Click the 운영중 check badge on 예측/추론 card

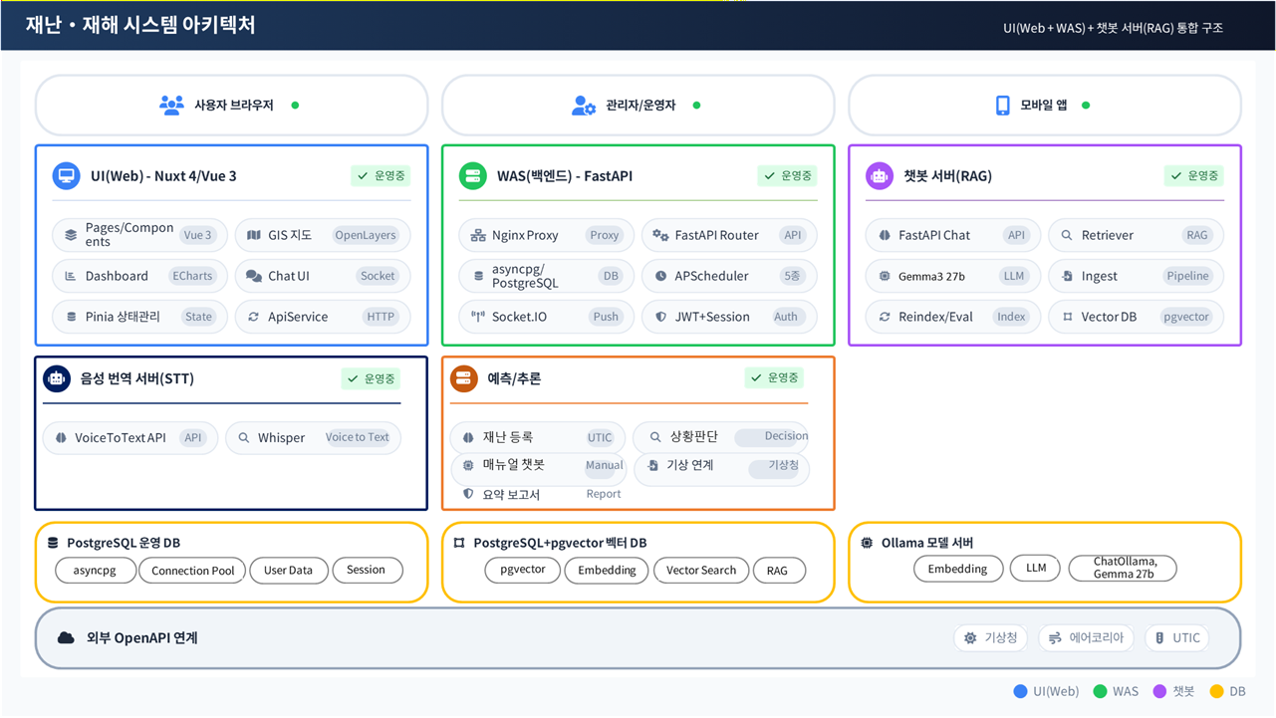click(775, 378)
